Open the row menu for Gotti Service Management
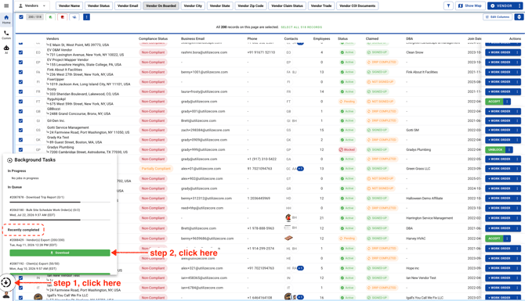Image resolution: width=525 pixels, height=301 pixels. [517, 131]
